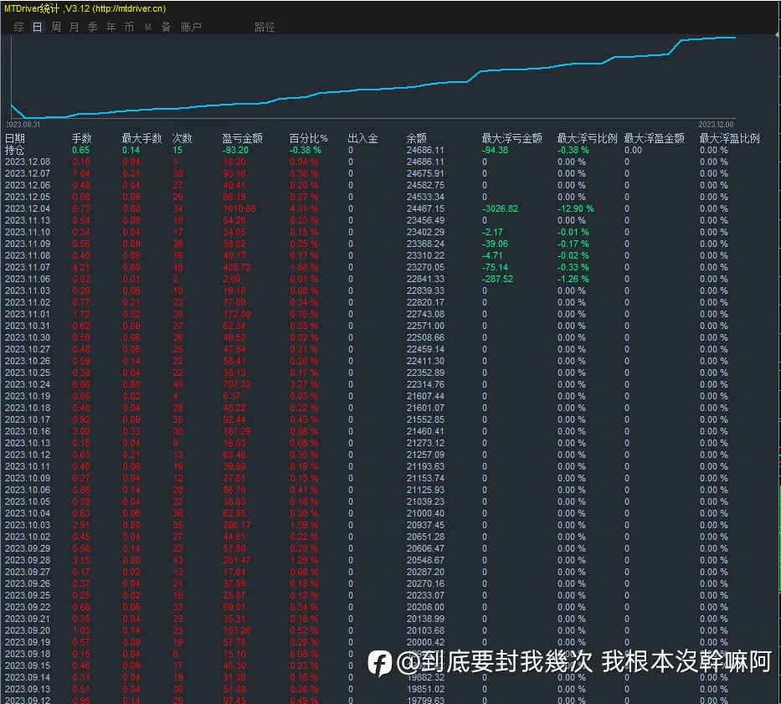Image resolution: width=781 pixels, height=704 pixels.
Task: Click balance 22314.76
Action: (425, 384)
